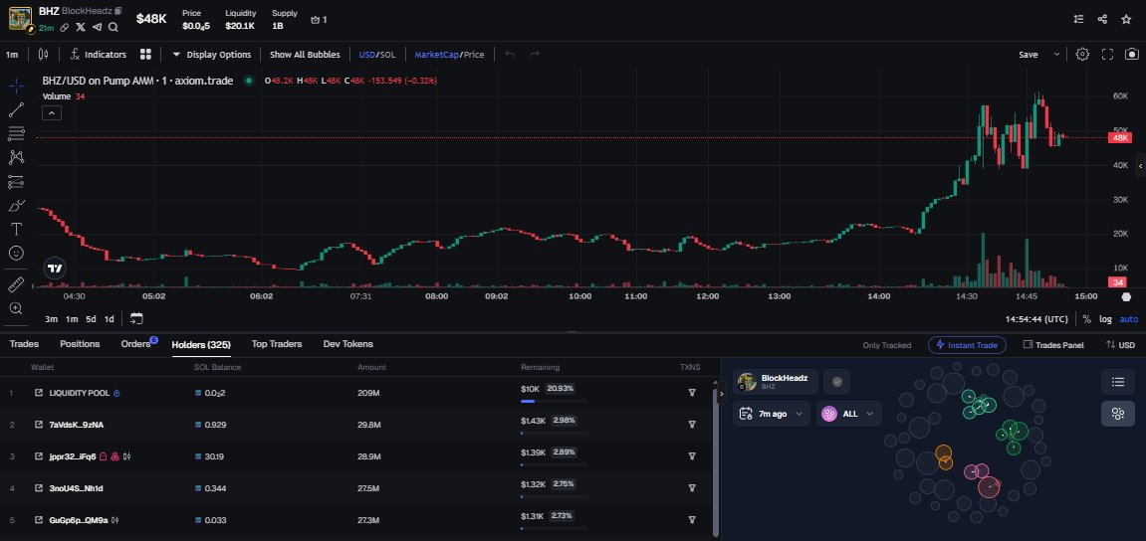Set chart range to 3m
The image size is (1146, 541).
pyautogui.click(x=51, y=319)
